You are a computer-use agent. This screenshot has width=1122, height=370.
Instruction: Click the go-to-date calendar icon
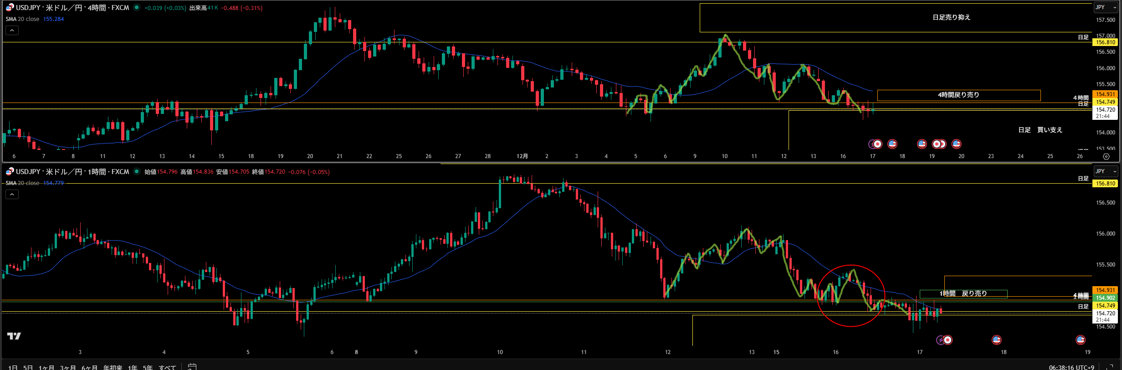pyautogui.click(x=192, y=366)
